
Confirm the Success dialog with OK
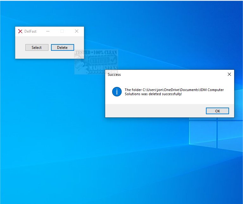(217, 111)
